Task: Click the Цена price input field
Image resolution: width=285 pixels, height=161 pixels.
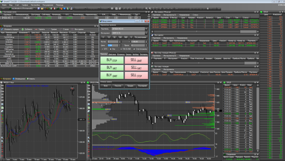Action: (x=113, y=45)
